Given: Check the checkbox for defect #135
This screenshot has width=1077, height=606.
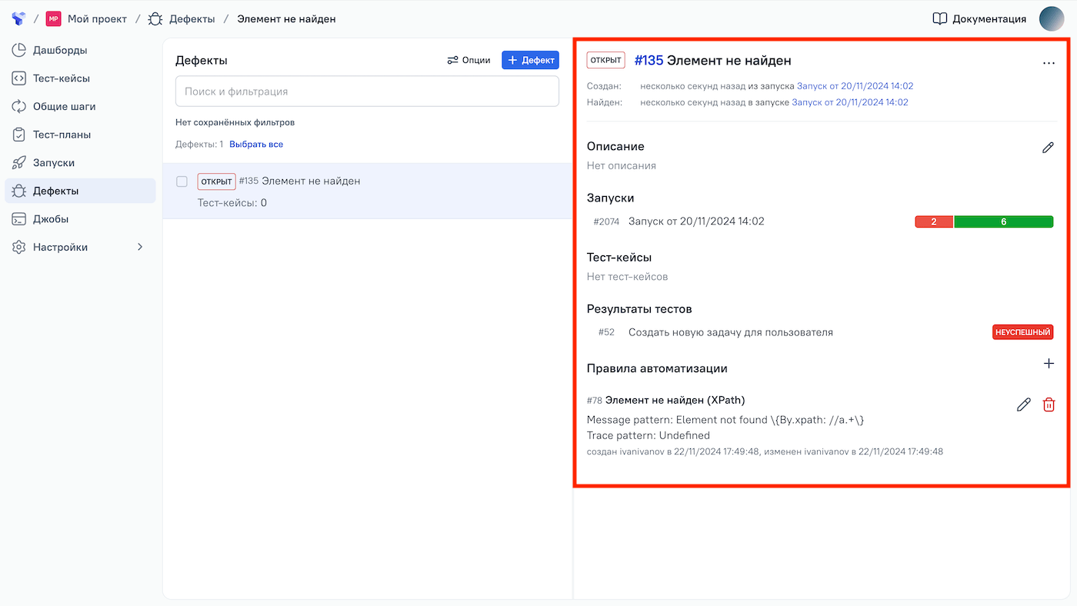Looking at the screenshot, I should (182, 181).
